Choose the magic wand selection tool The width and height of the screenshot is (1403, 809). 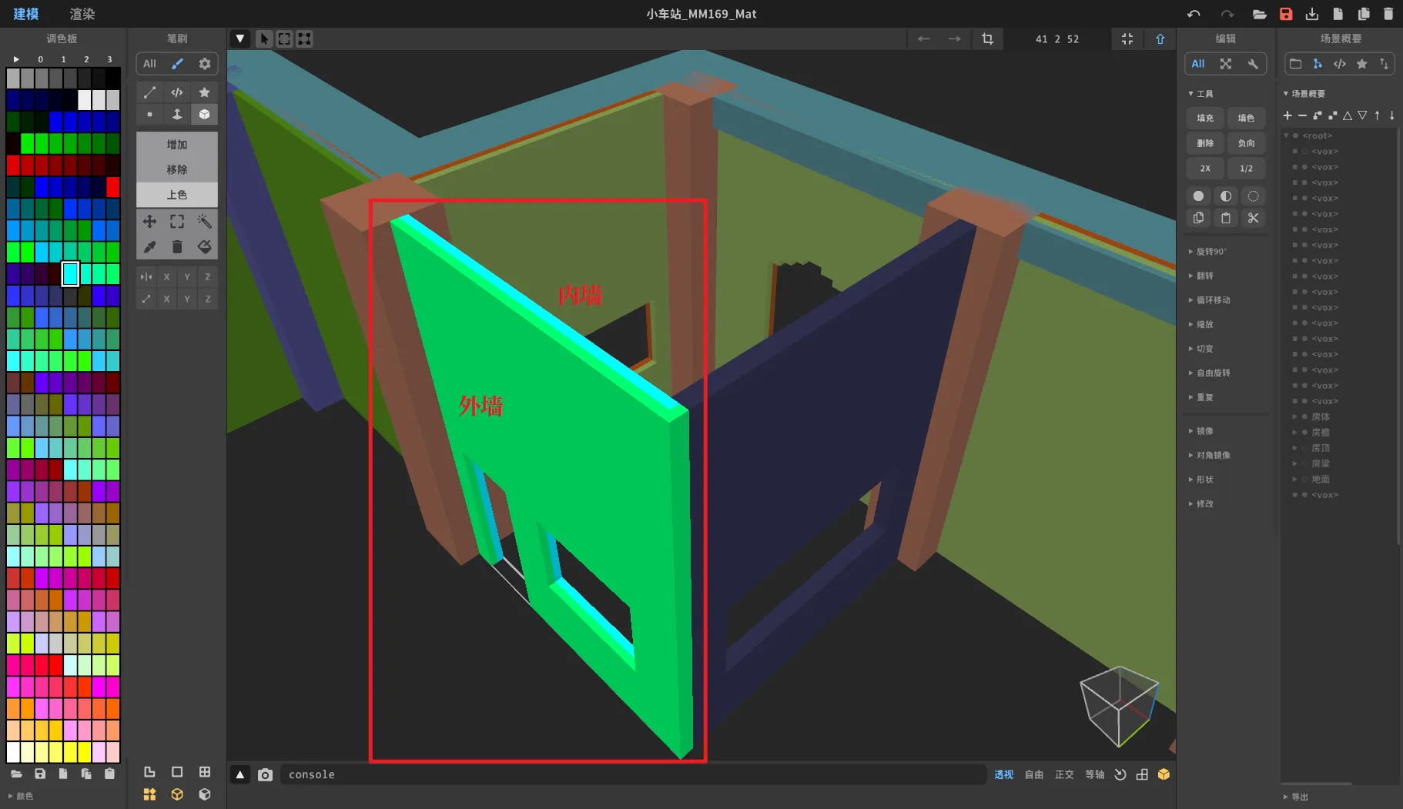(x=204, y=222)
